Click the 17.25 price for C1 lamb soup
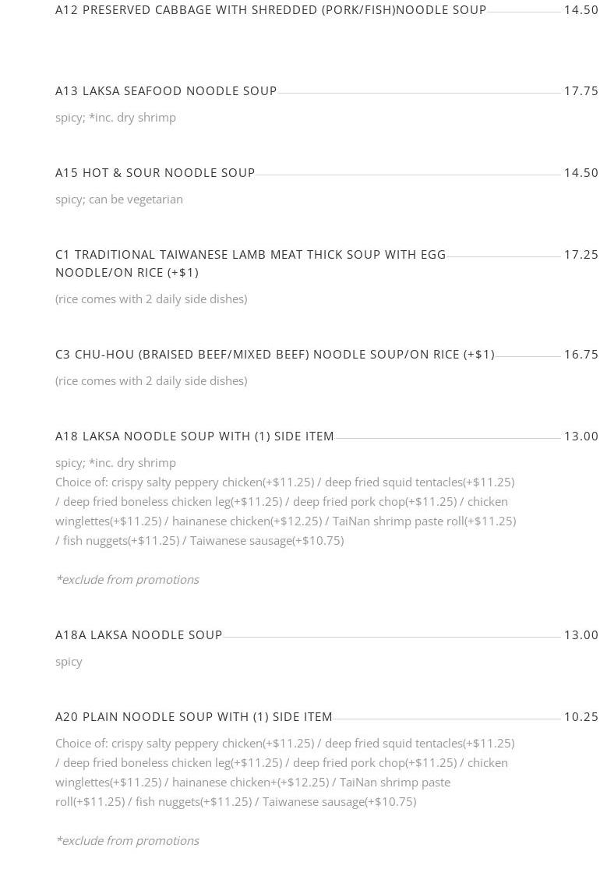This screenshot has height=887, width=600. tap(581, 255)
